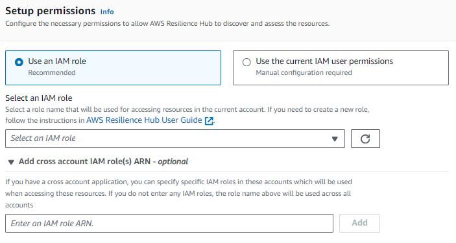This screenshot has width=456, height=243.
Task: Click the 'Recommended' text under Use an IAM role
Action: [x=52, y=72]
